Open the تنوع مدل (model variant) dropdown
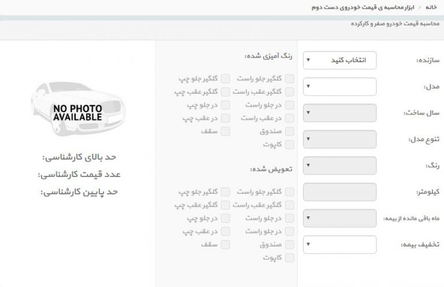This screenshot has width=444, height=287. coord(339,139)
